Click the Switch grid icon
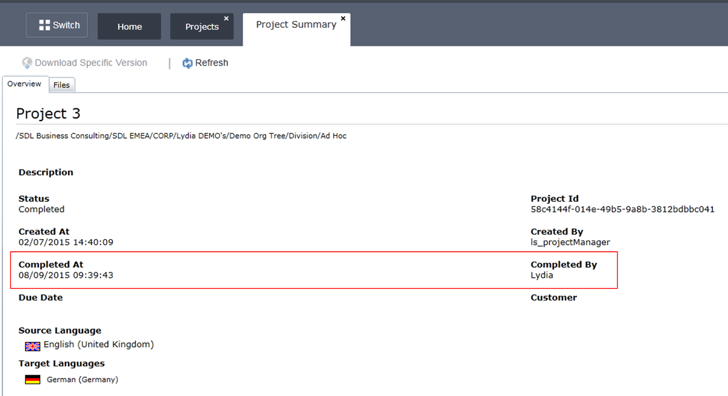Image resolution: width=728 pixels, height=396 pixels. pos(44,25)
